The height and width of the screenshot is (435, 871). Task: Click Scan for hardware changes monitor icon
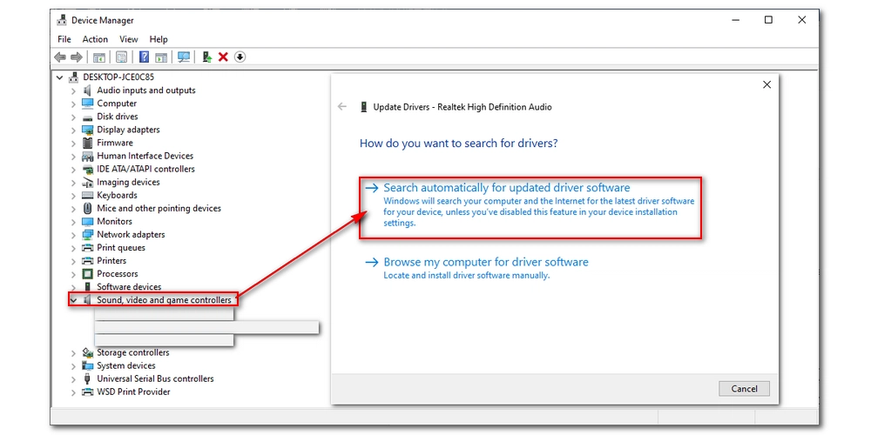point(184,57)
